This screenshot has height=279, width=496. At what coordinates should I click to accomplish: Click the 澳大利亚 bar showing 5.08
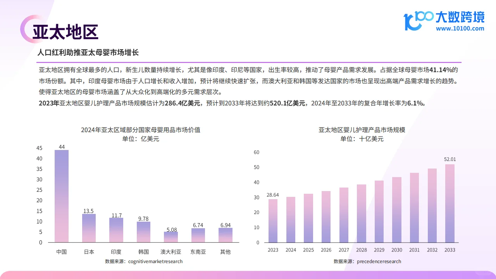[170, 237]
